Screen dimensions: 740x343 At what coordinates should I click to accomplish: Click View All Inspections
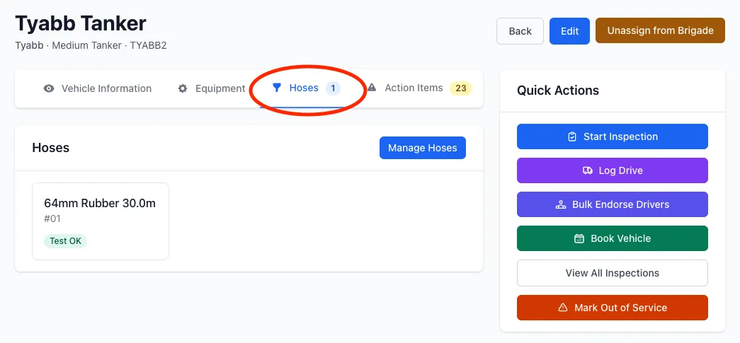click(613, 273)
